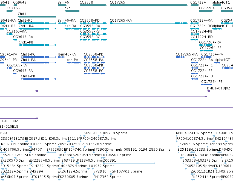Open the CG3165-PA protein label
This screenshot has height=181, width=233.
[x=17, y=65]
